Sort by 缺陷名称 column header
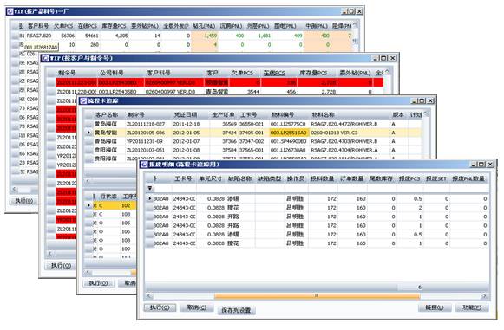504x330 pixels. tap(239, 178)
